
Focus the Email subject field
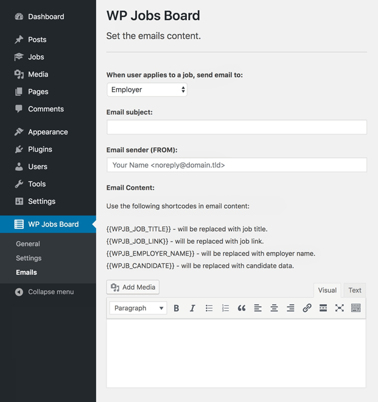tap(237, 127)
